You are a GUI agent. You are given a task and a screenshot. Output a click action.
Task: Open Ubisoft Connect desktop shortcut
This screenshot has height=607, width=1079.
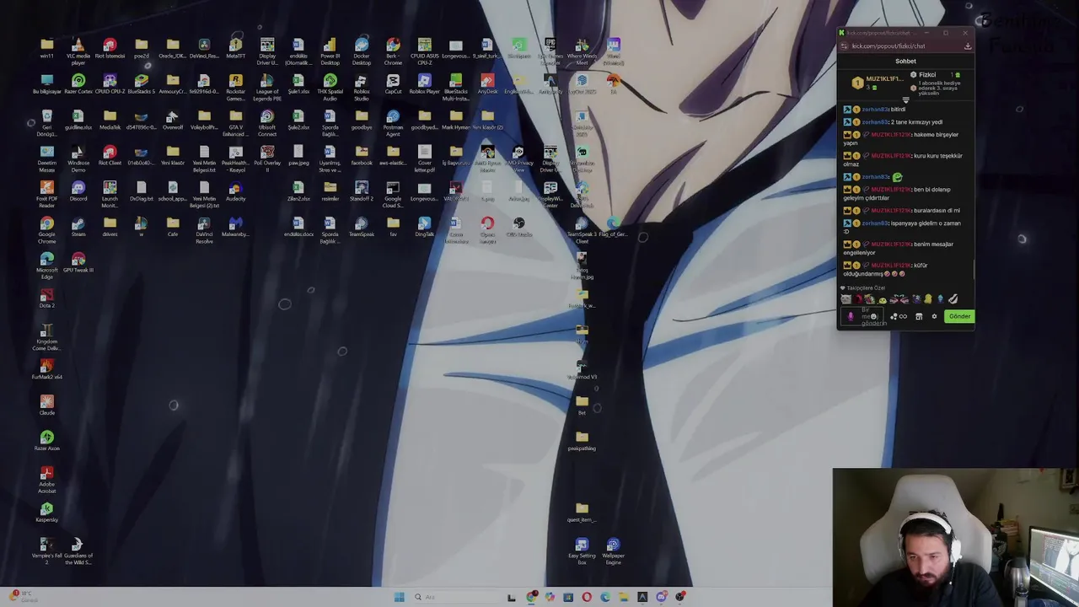click(267, 122)
